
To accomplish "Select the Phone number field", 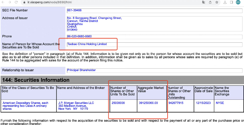I will point(154,37).
